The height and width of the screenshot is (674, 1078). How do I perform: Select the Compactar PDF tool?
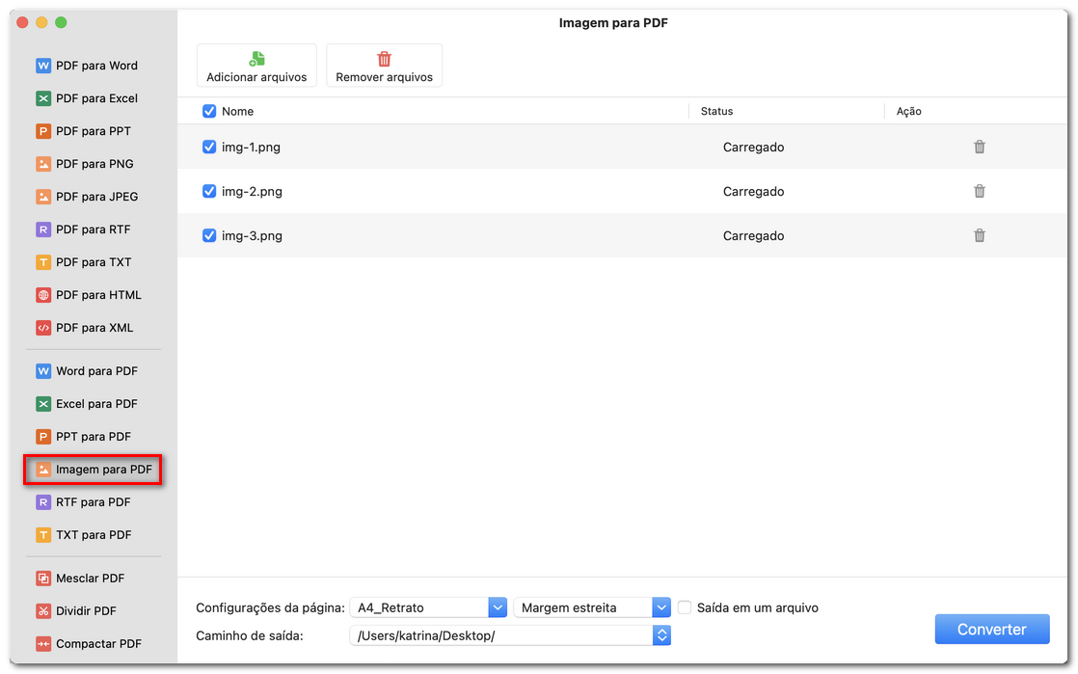coord(94,643)
